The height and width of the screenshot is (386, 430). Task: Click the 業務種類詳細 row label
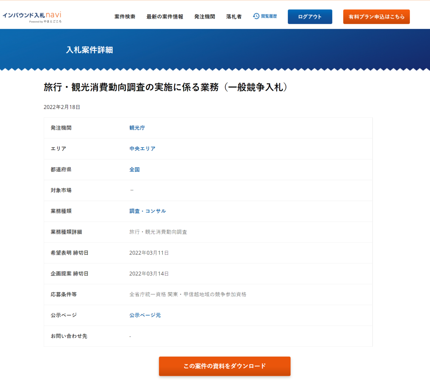pyautogui.click(x=66, y=232)
